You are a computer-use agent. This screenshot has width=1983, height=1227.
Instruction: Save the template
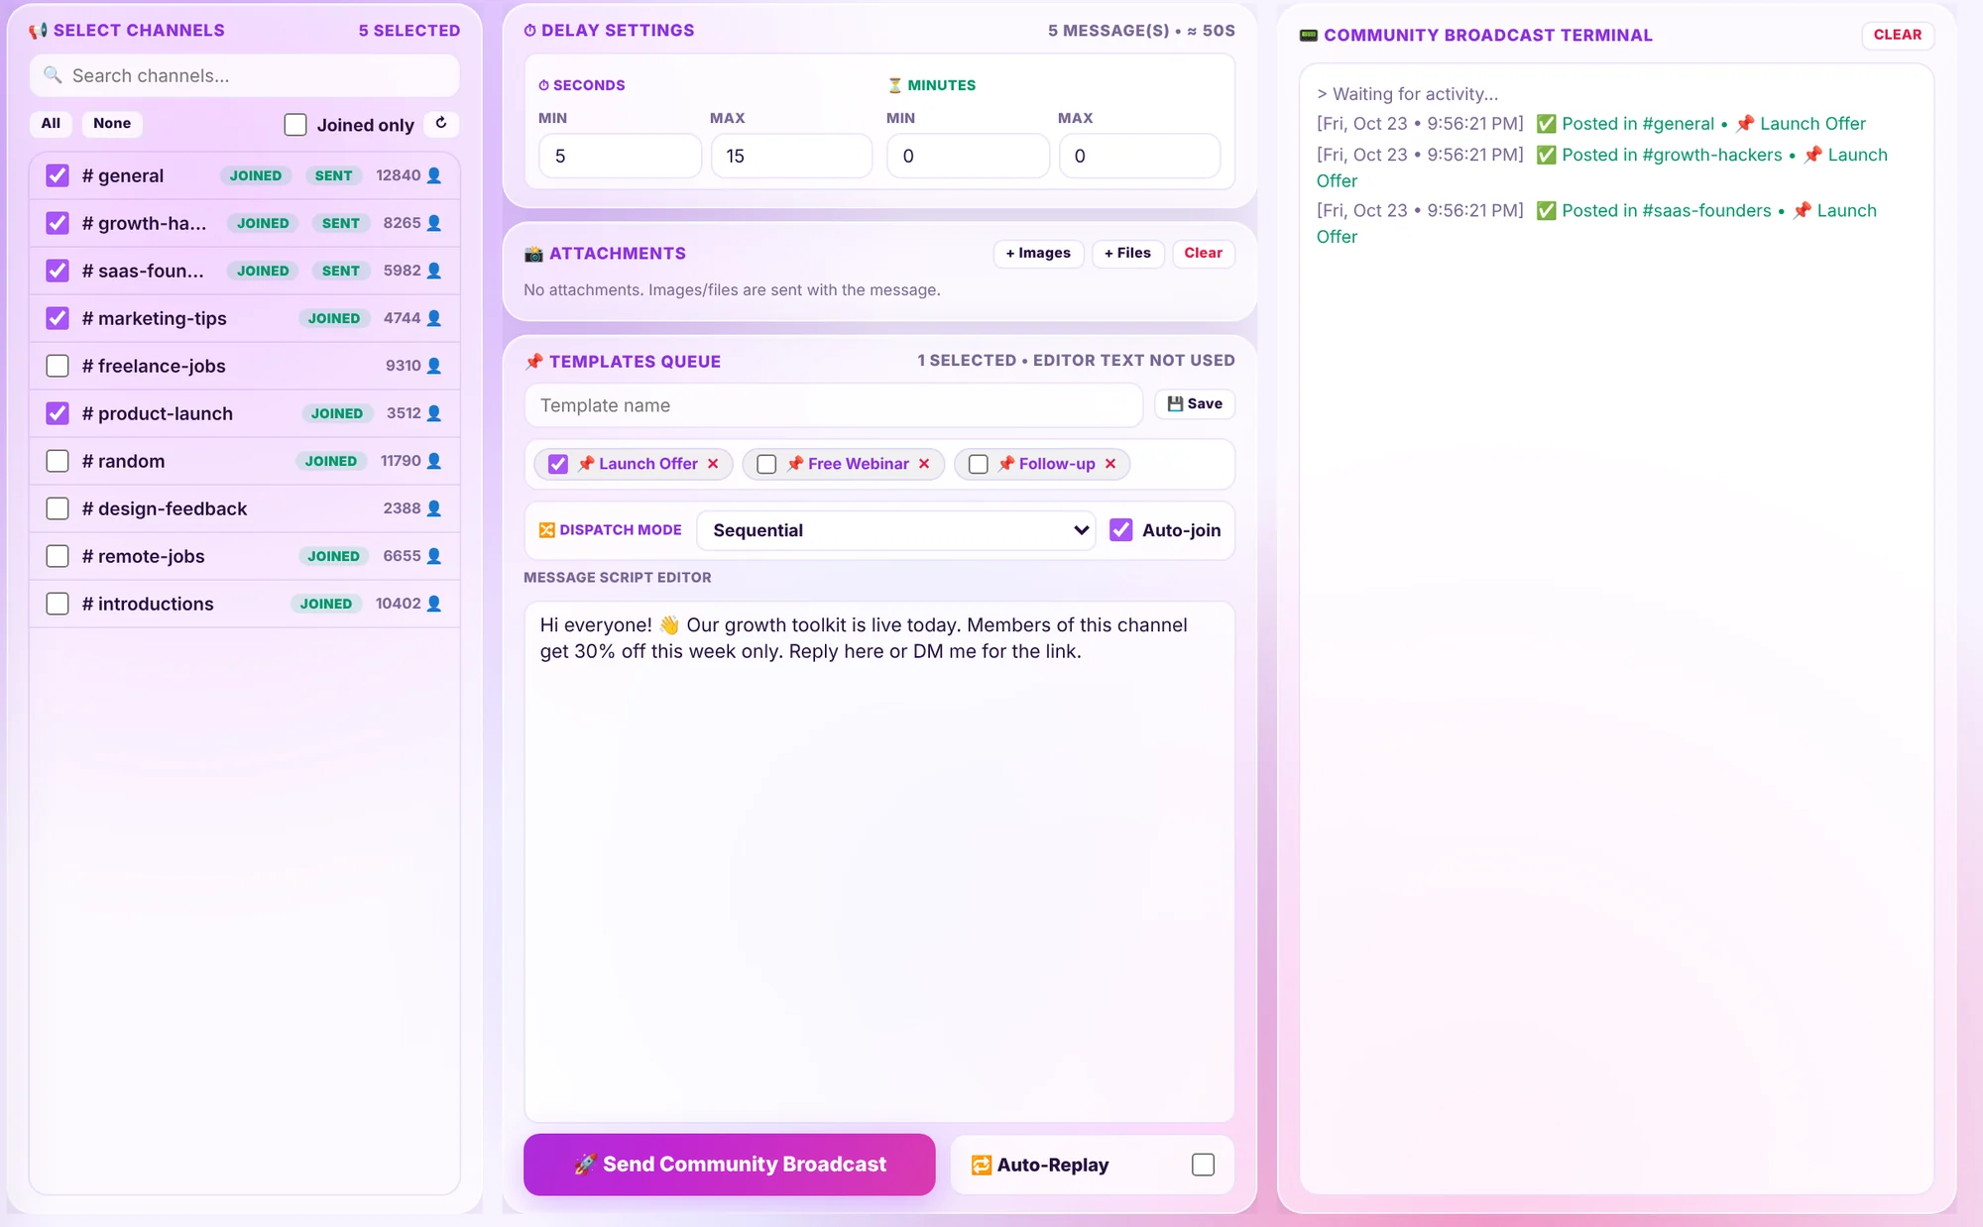tap(1194, 403)
